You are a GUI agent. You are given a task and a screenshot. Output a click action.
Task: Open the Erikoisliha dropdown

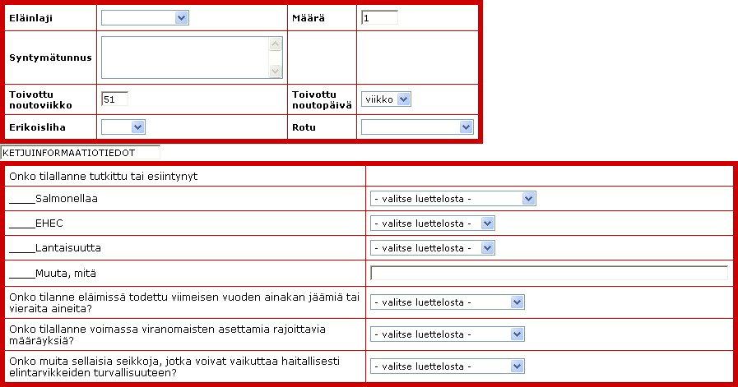pyautogui.click(x=123, y=127)
